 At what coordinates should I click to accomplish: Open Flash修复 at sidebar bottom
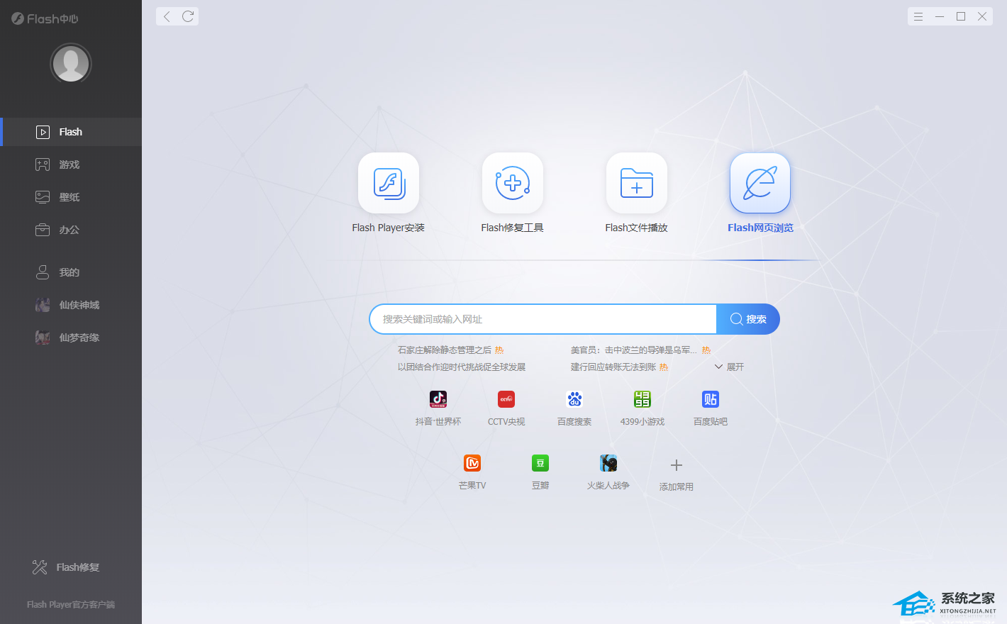coord(66,567)
